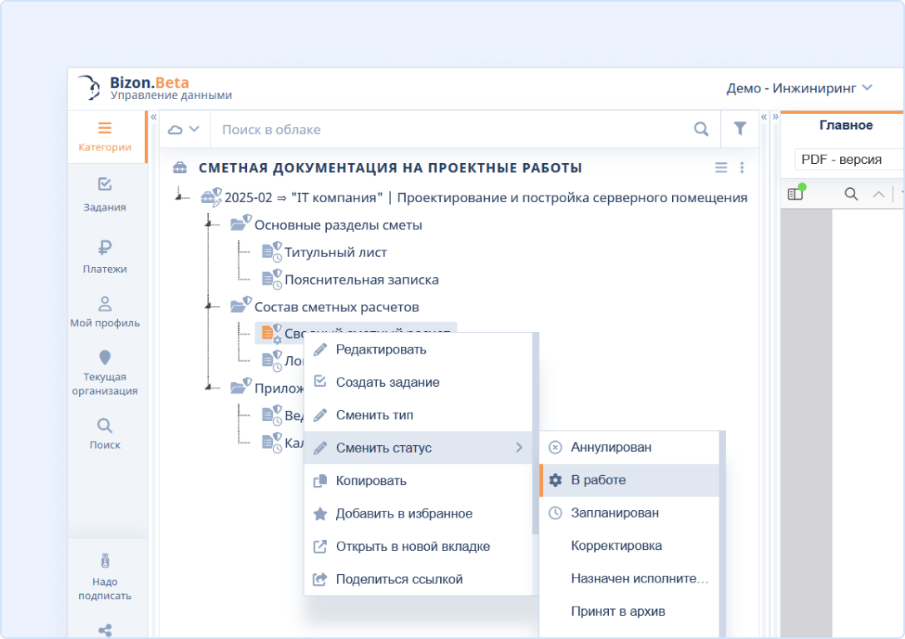Screen dimensions: 905x639
Task: Switch to the Главное tab
Action: point(845,125)
